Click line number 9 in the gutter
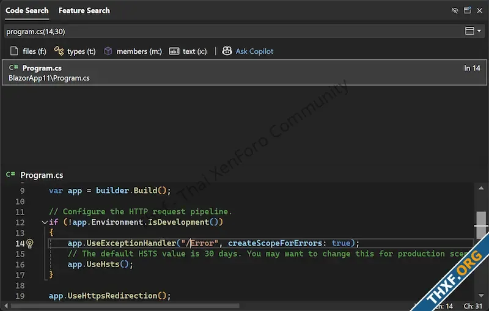The width and height of the screenshot is (489, 311). point(22,191)
